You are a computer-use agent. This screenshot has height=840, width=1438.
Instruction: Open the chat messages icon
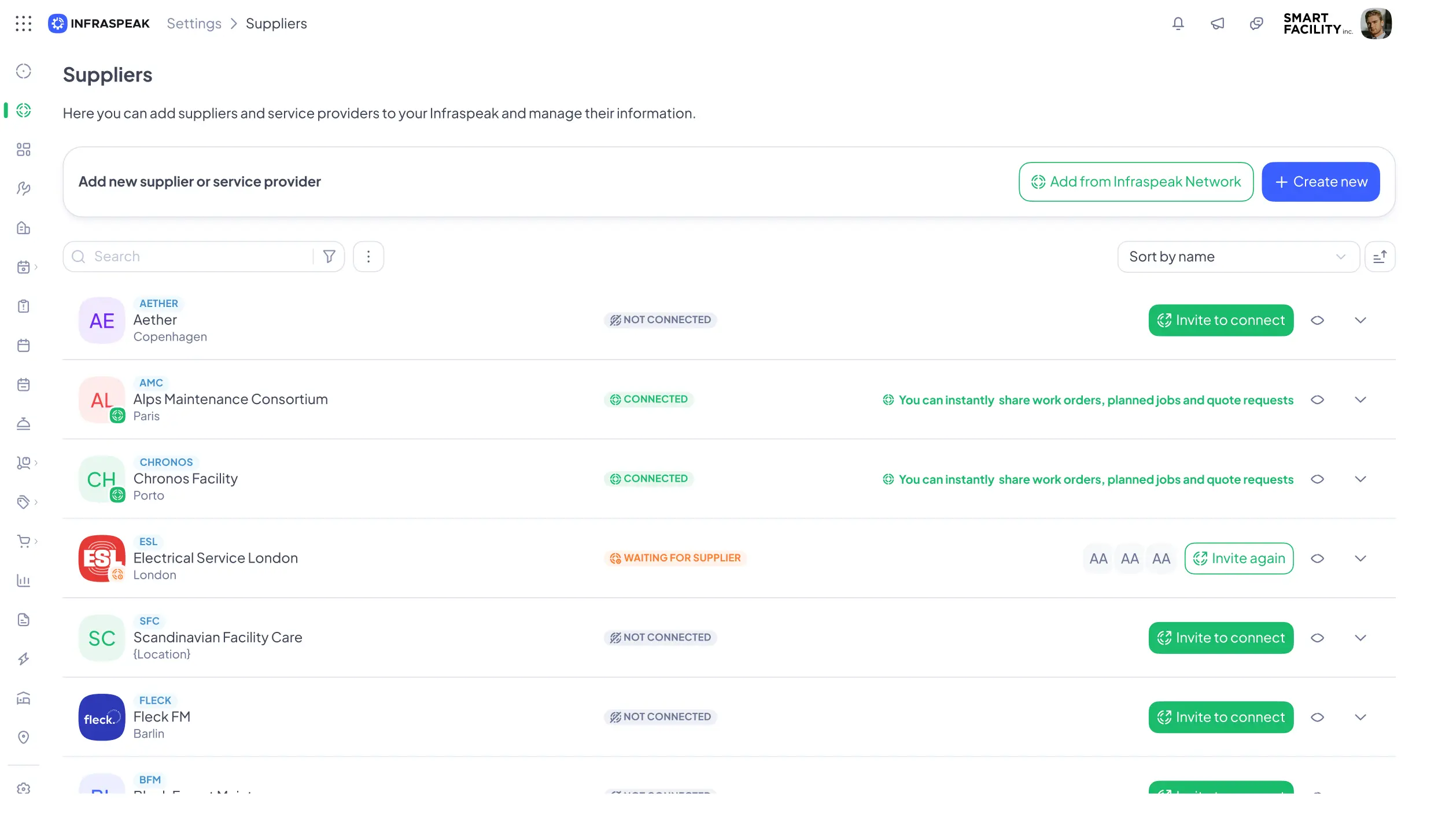coord(1256,24)
